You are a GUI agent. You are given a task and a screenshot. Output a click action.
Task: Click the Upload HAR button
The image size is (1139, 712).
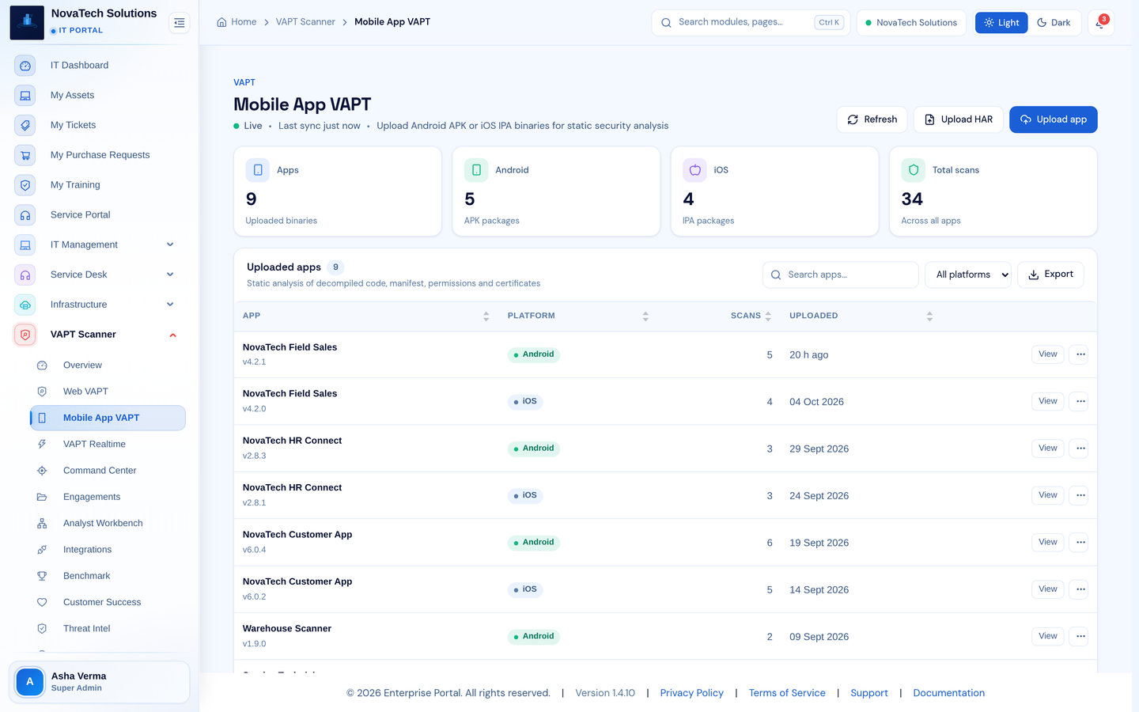959,119
